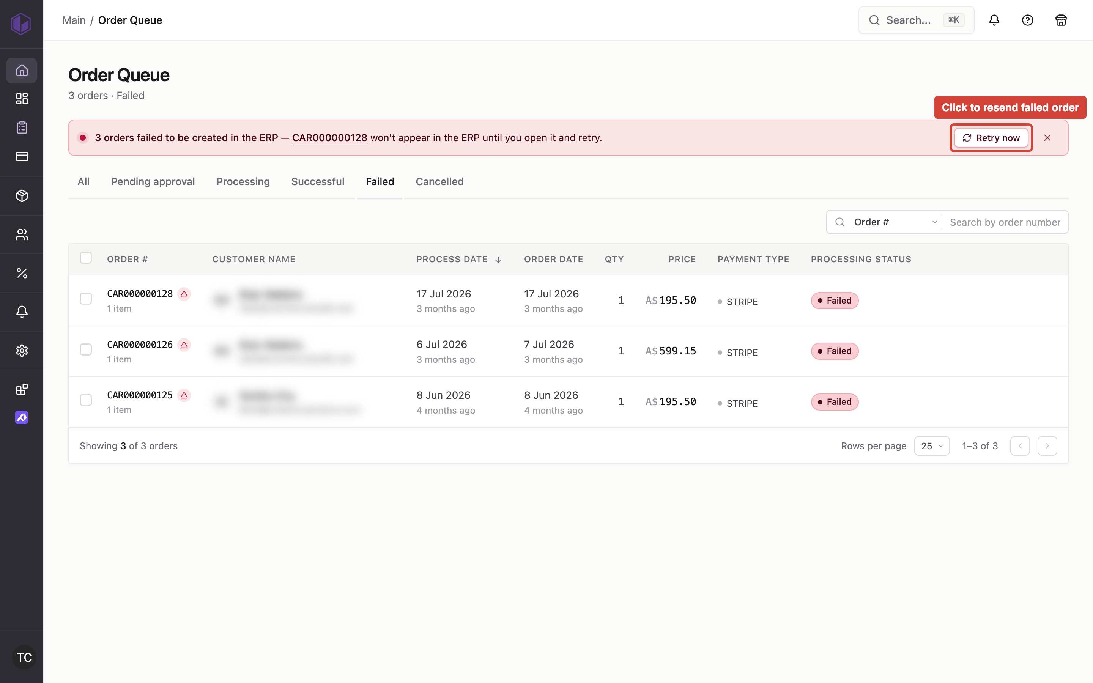The height and width of the screenshot is (683, 1093).
Task: Check the box for order CAR000000126
Action: tap(86, 349)
